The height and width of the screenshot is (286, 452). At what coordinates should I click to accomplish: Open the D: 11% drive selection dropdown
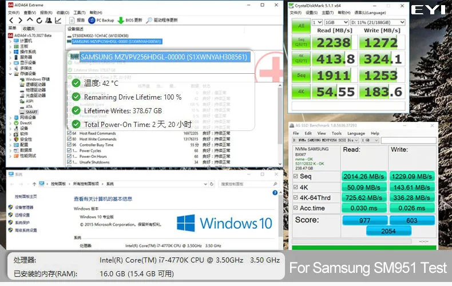click(378, 22)
